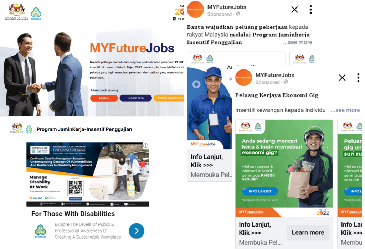Click the MYFutureJobs page name at top
Image resolution: width=365 pixels, height=249 pixels.
point(227,7)
